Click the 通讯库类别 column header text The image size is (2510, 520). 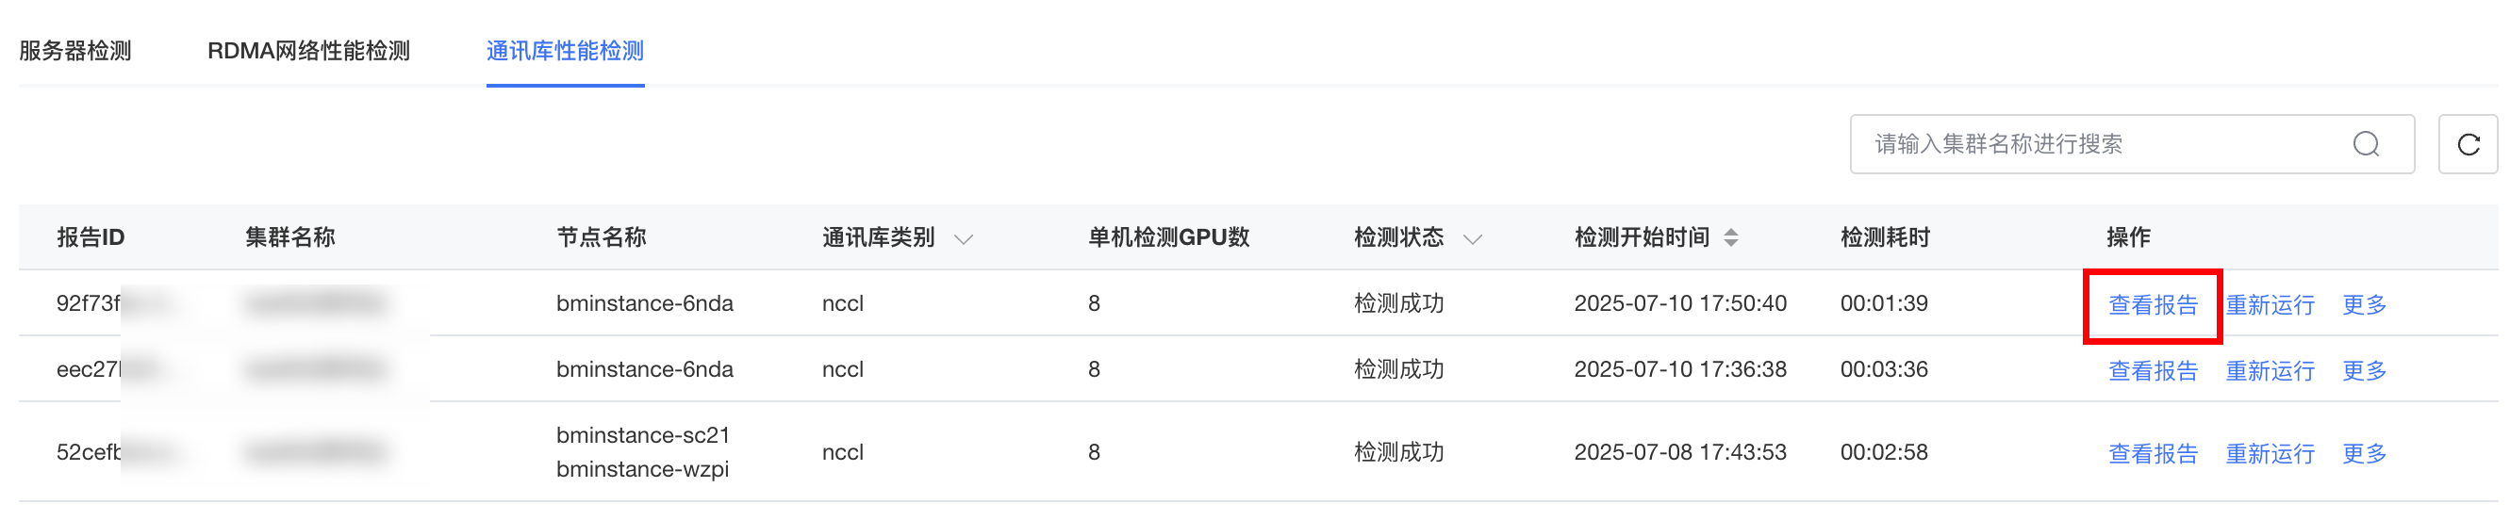pos(878,237)
